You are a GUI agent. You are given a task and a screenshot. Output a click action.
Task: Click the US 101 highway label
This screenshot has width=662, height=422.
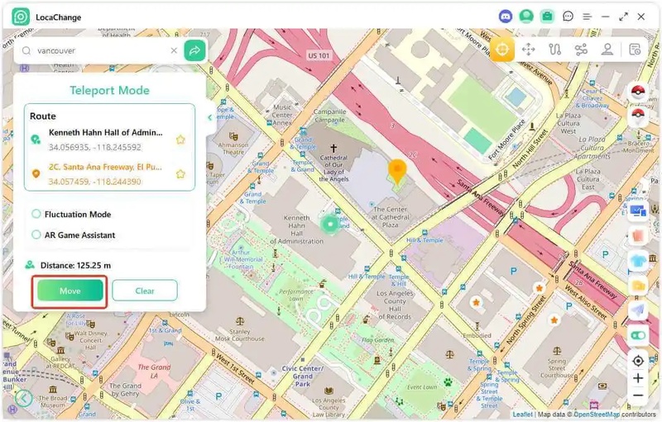(319, 55)
